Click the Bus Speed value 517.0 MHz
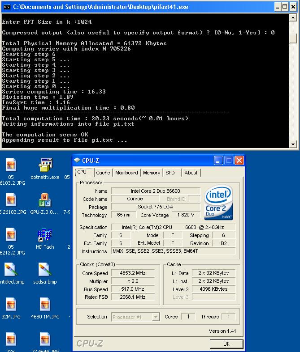The image size is (300, 352). tap(133, 289)
